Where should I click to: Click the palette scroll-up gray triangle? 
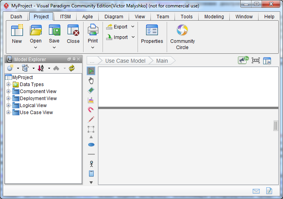tap(91, 137)
